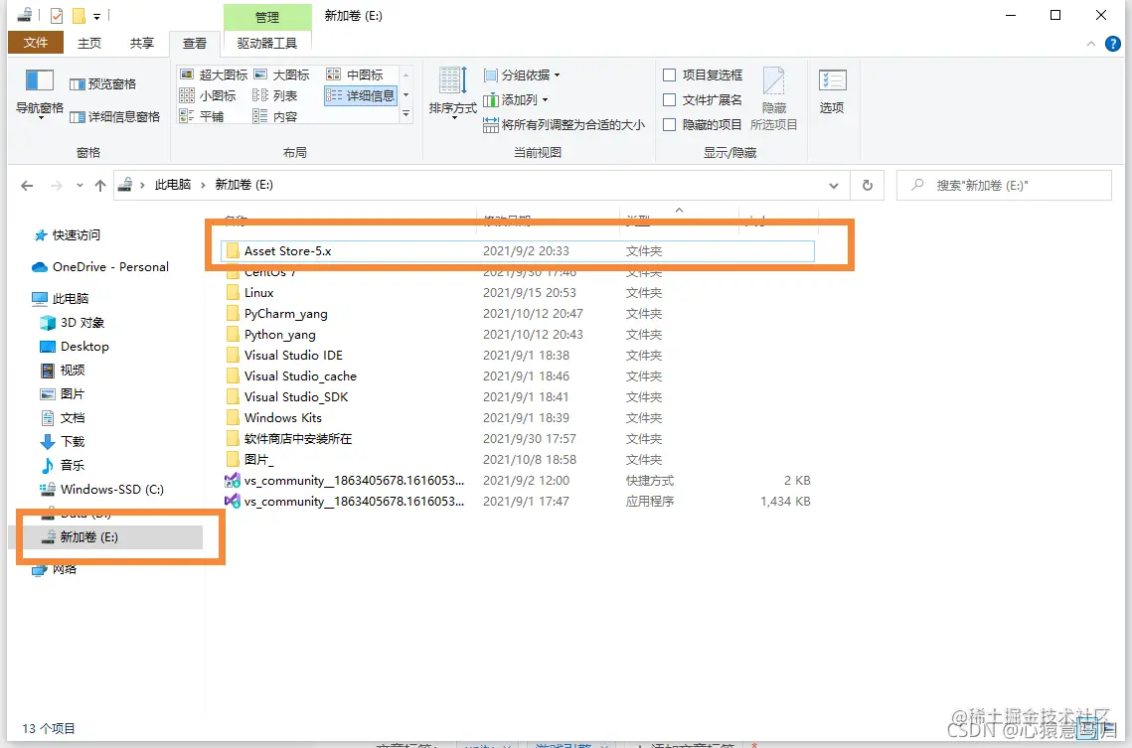Choose Content (内容) layout

tap(275, 117)
